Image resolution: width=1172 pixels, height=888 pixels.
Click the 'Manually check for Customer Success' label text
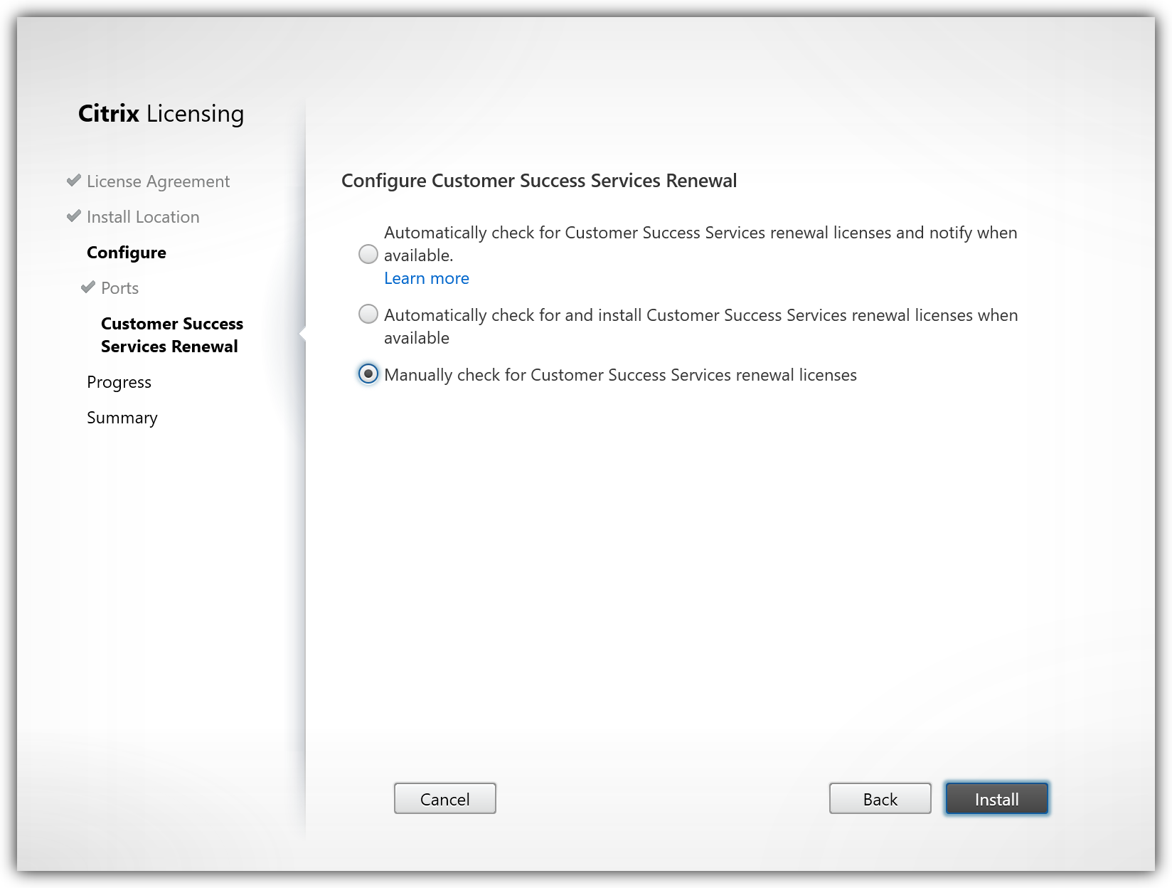pyautogui.click(x=620, y=375)
